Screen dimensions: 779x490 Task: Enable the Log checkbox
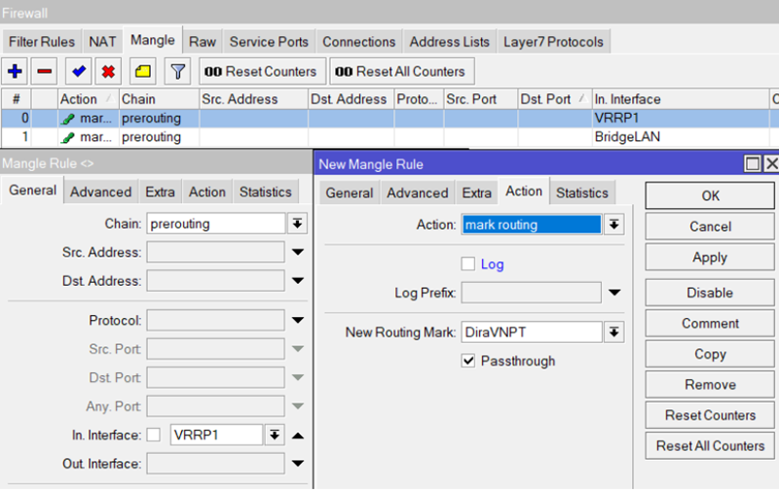pos(468,263)
